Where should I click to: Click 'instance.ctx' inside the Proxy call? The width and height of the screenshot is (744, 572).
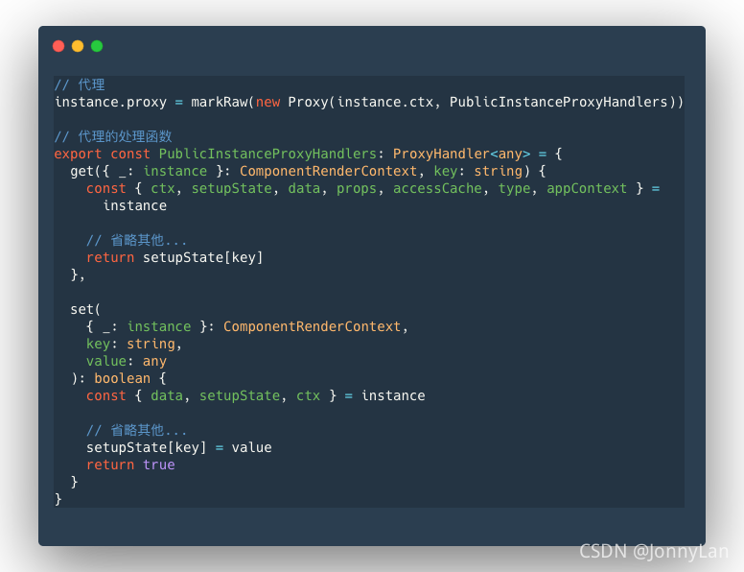coord(385,102)
